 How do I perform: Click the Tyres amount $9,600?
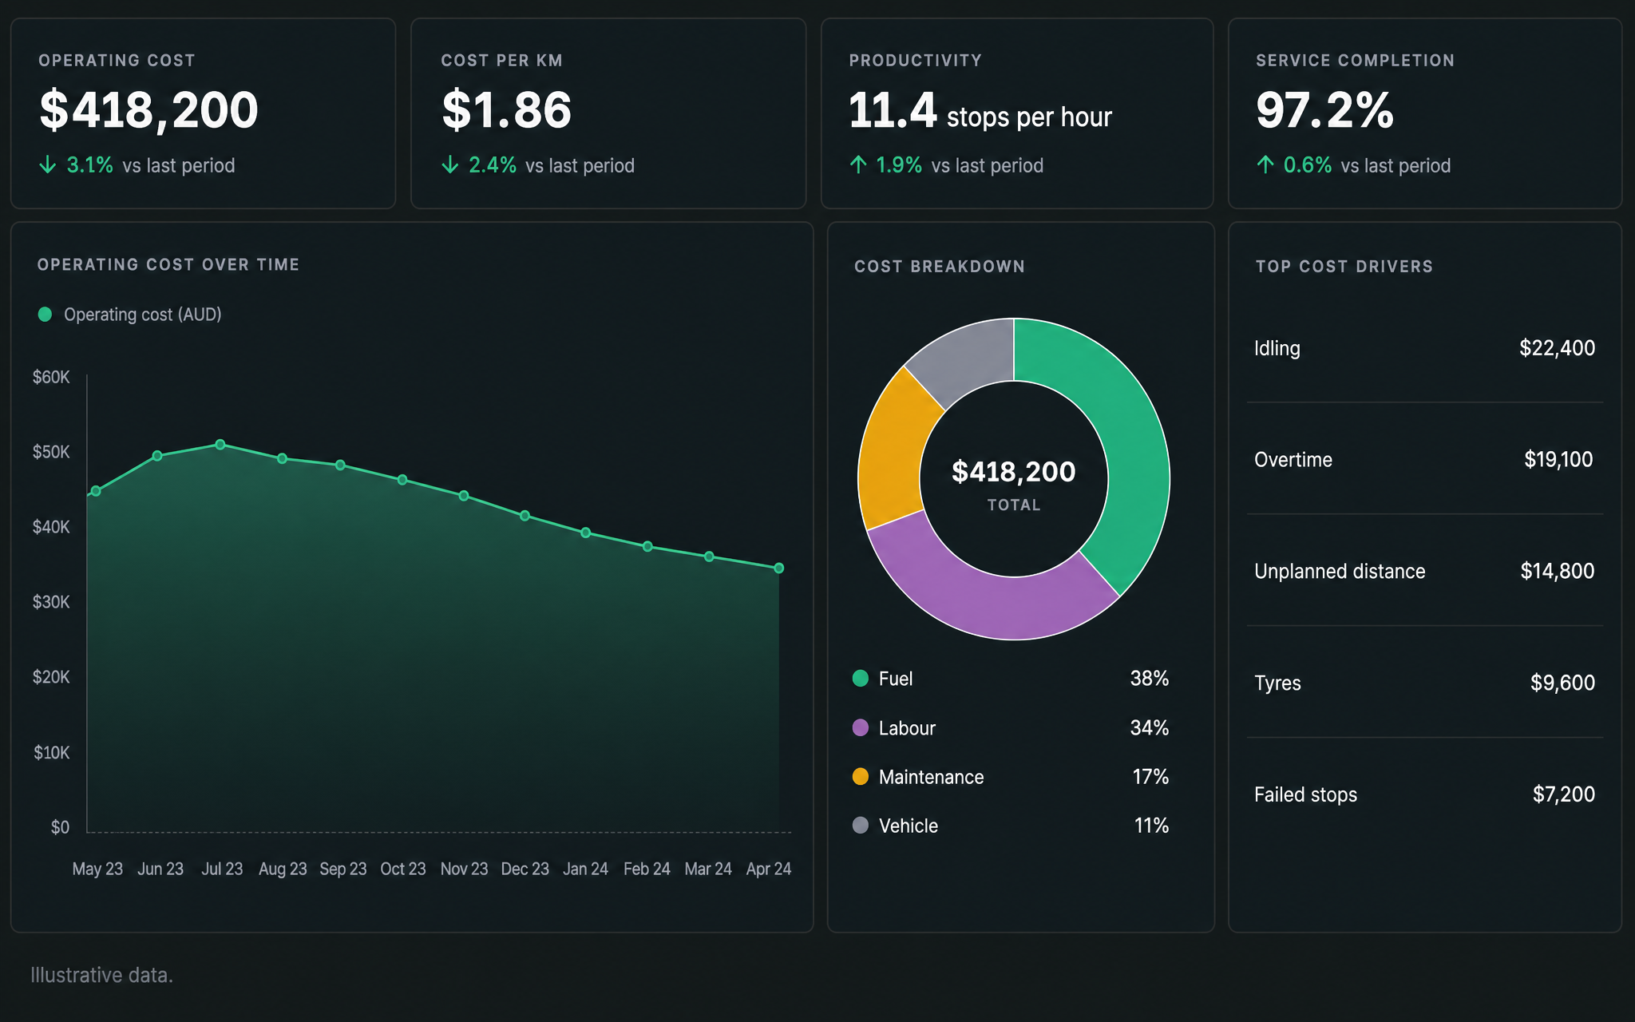point(1563,683)
